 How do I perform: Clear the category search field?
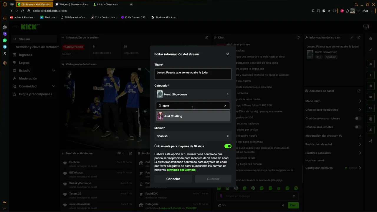pyautogui.click(x=225, y=106)
